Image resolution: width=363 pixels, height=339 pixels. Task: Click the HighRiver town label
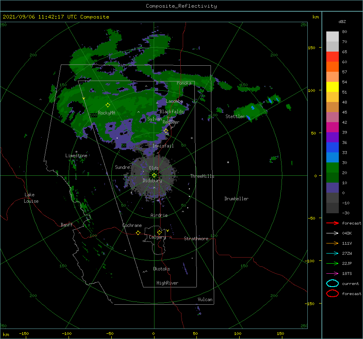[x=167, y=283]
